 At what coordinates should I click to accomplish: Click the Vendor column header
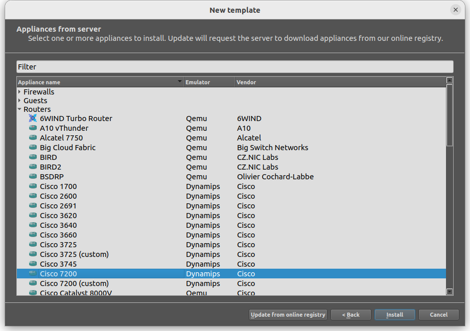click(340, 82)
